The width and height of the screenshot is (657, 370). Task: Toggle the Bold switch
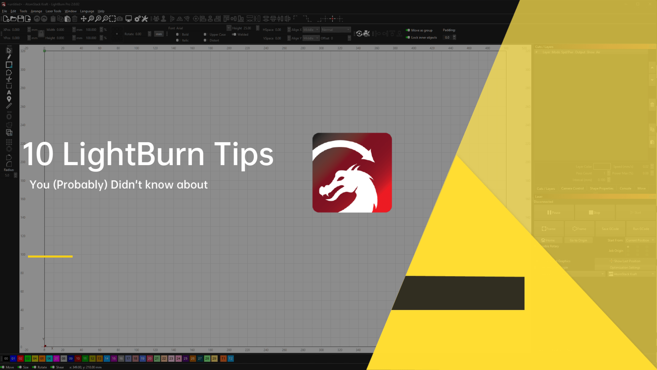coord(177,35)
